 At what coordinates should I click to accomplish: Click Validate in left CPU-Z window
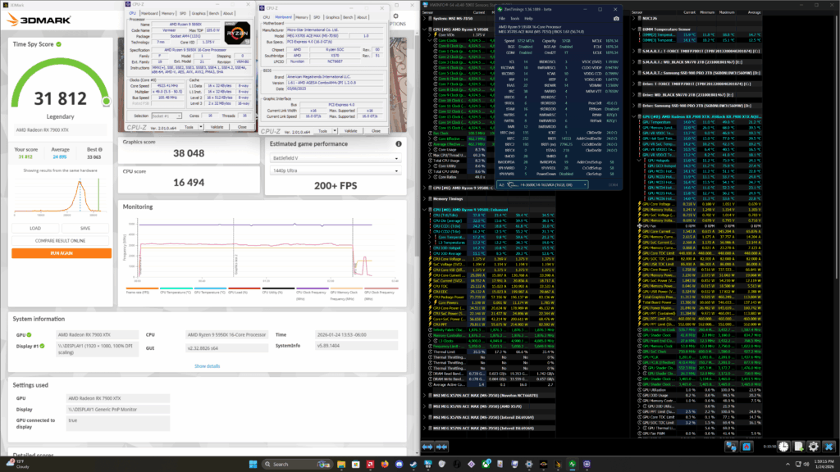pyautogui.click(x=217, y=127)
